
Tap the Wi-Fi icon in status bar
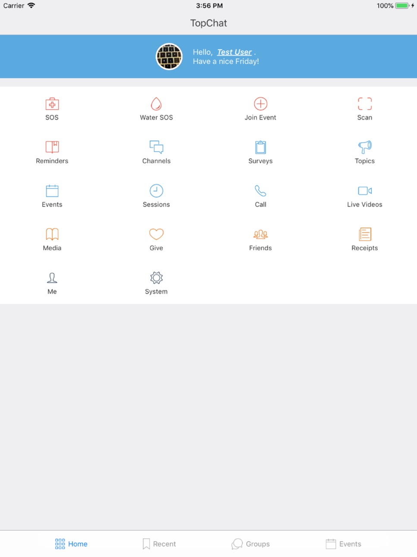[31, 6]
